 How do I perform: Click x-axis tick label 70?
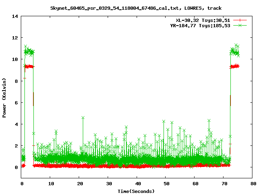point(225,184)
